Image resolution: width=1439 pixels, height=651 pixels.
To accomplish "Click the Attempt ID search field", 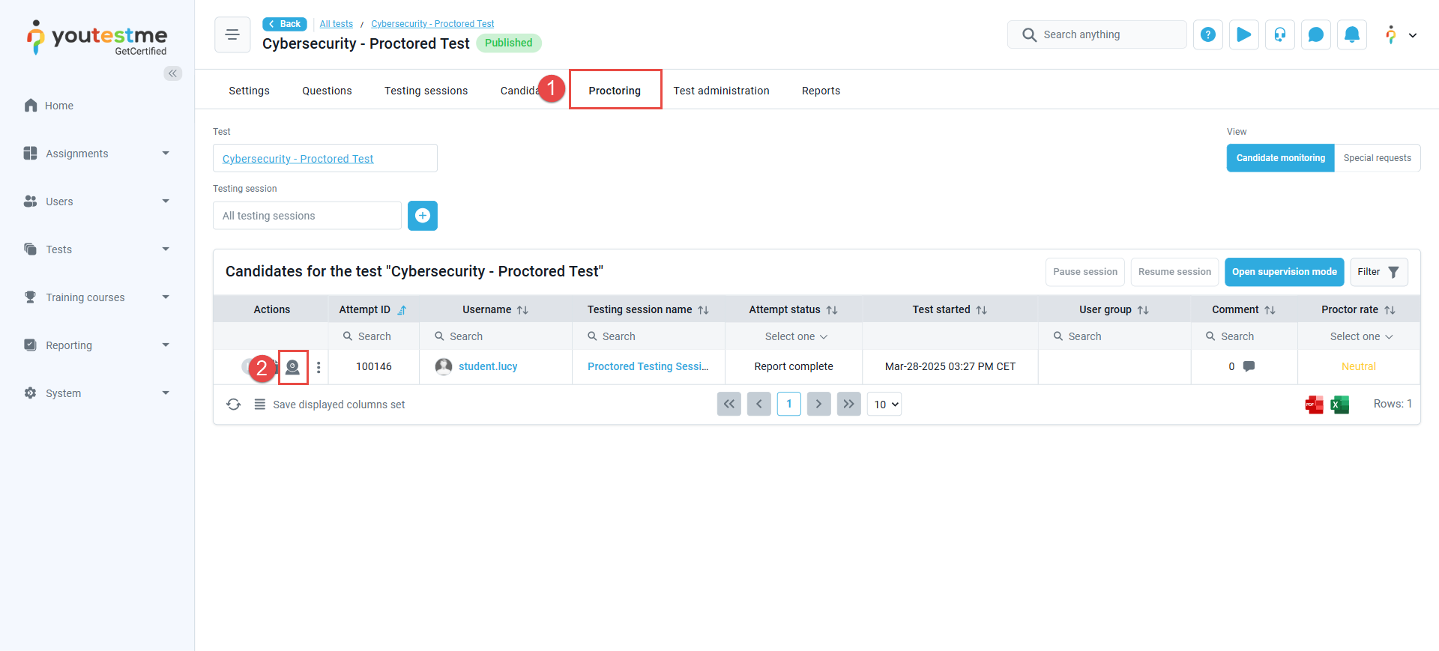I will point(373,337).
